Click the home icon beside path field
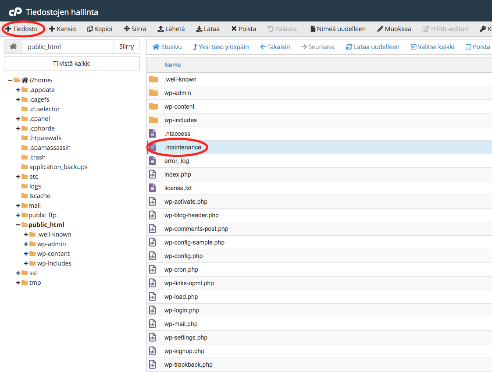 pos(13,47)
